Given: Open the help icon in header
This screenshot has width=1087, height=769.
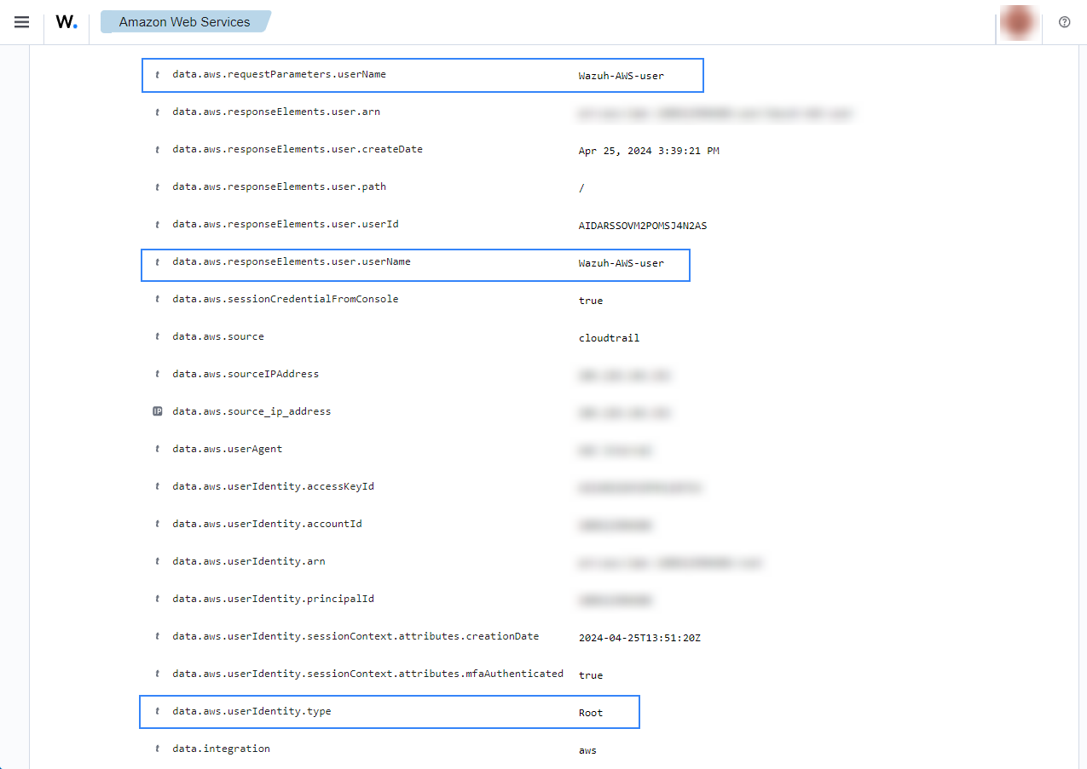Looking at the screenshot, I should (x=1064, y=22).
